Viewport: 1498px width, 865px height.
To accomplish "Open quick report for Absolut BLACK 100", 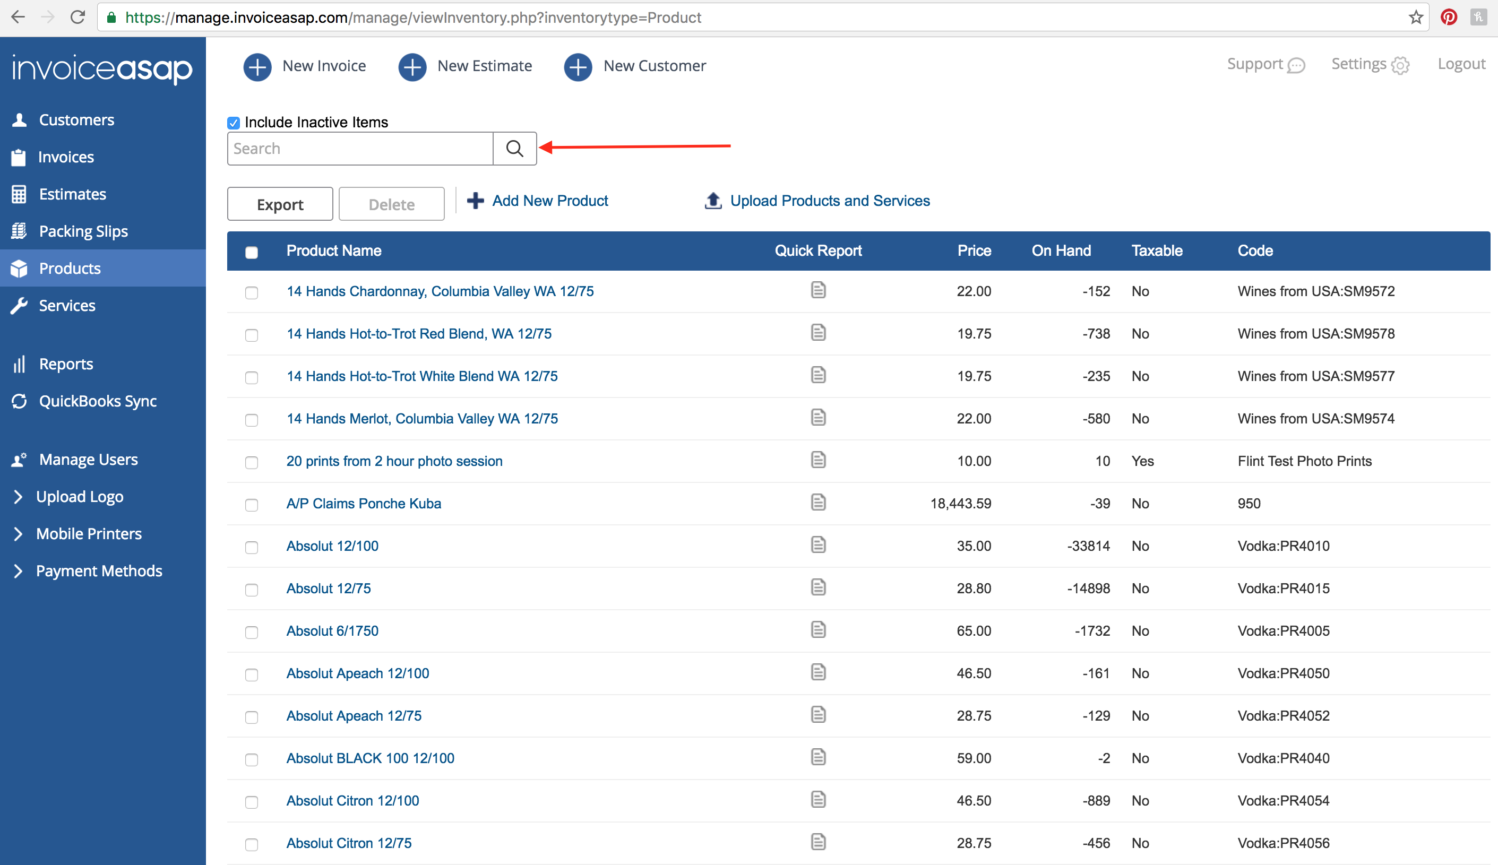I will pyautogui.click(x=818, y=757).
